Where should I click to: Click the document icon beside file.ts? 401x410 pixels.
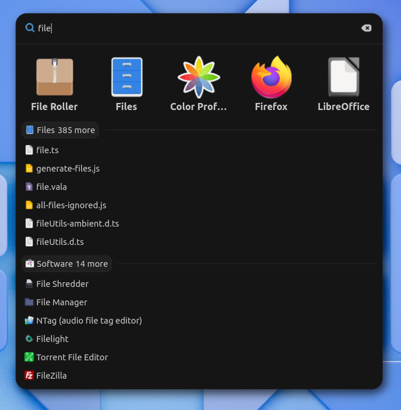click(29, 150)
